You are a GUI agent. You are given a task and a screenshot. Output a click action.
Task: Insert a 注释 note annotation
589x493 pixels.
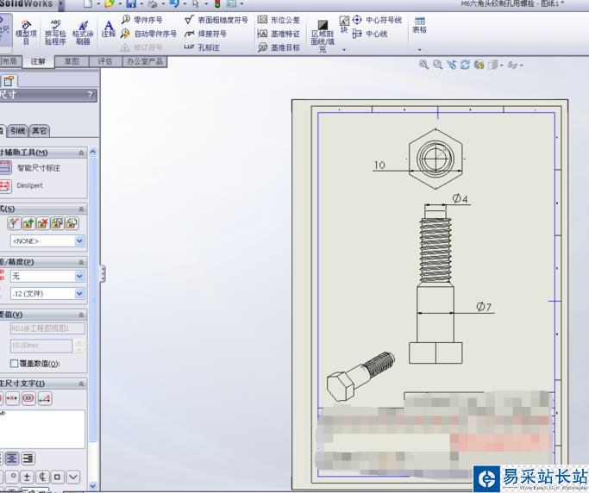point(109,29)
